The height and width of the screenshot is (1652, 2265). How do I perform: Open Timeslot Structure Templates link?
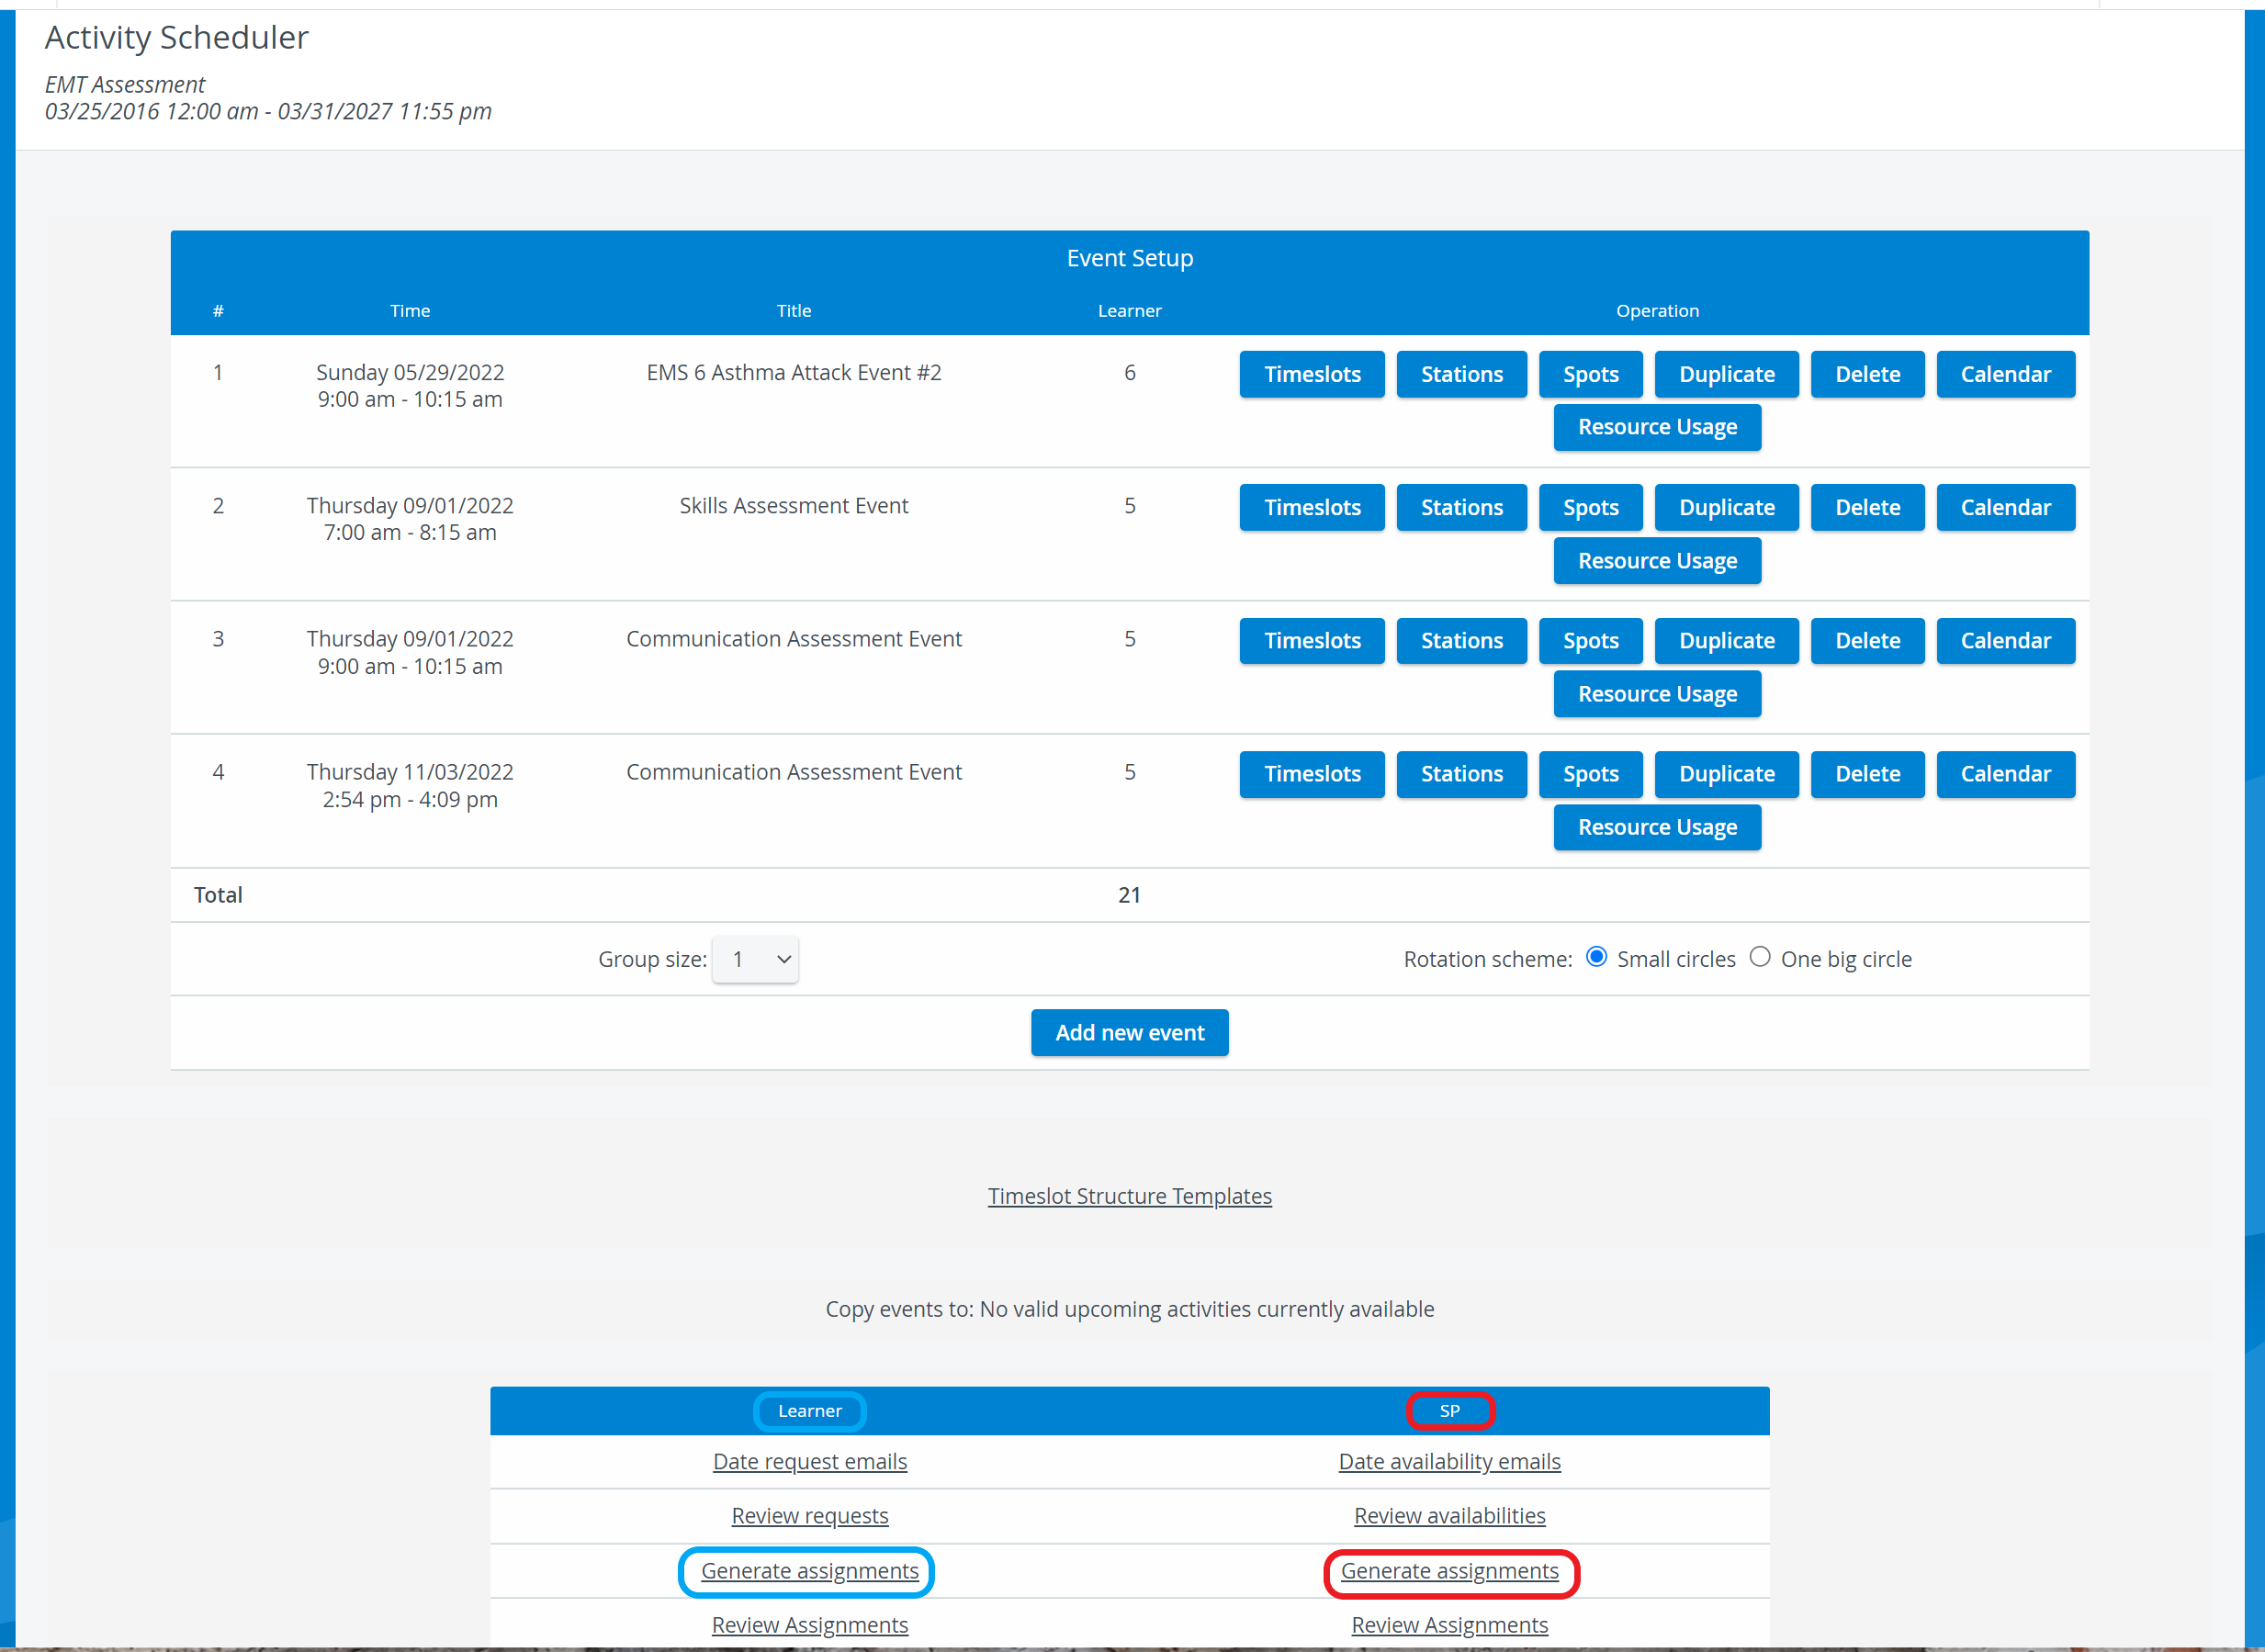[x=1129, y=1196]
